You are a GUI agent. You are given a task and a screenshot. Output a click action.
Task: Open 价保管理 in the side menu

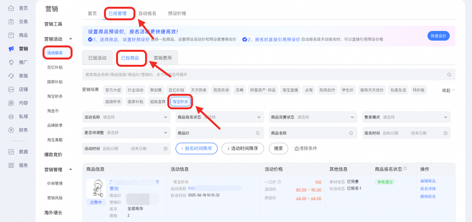(55, 183)
